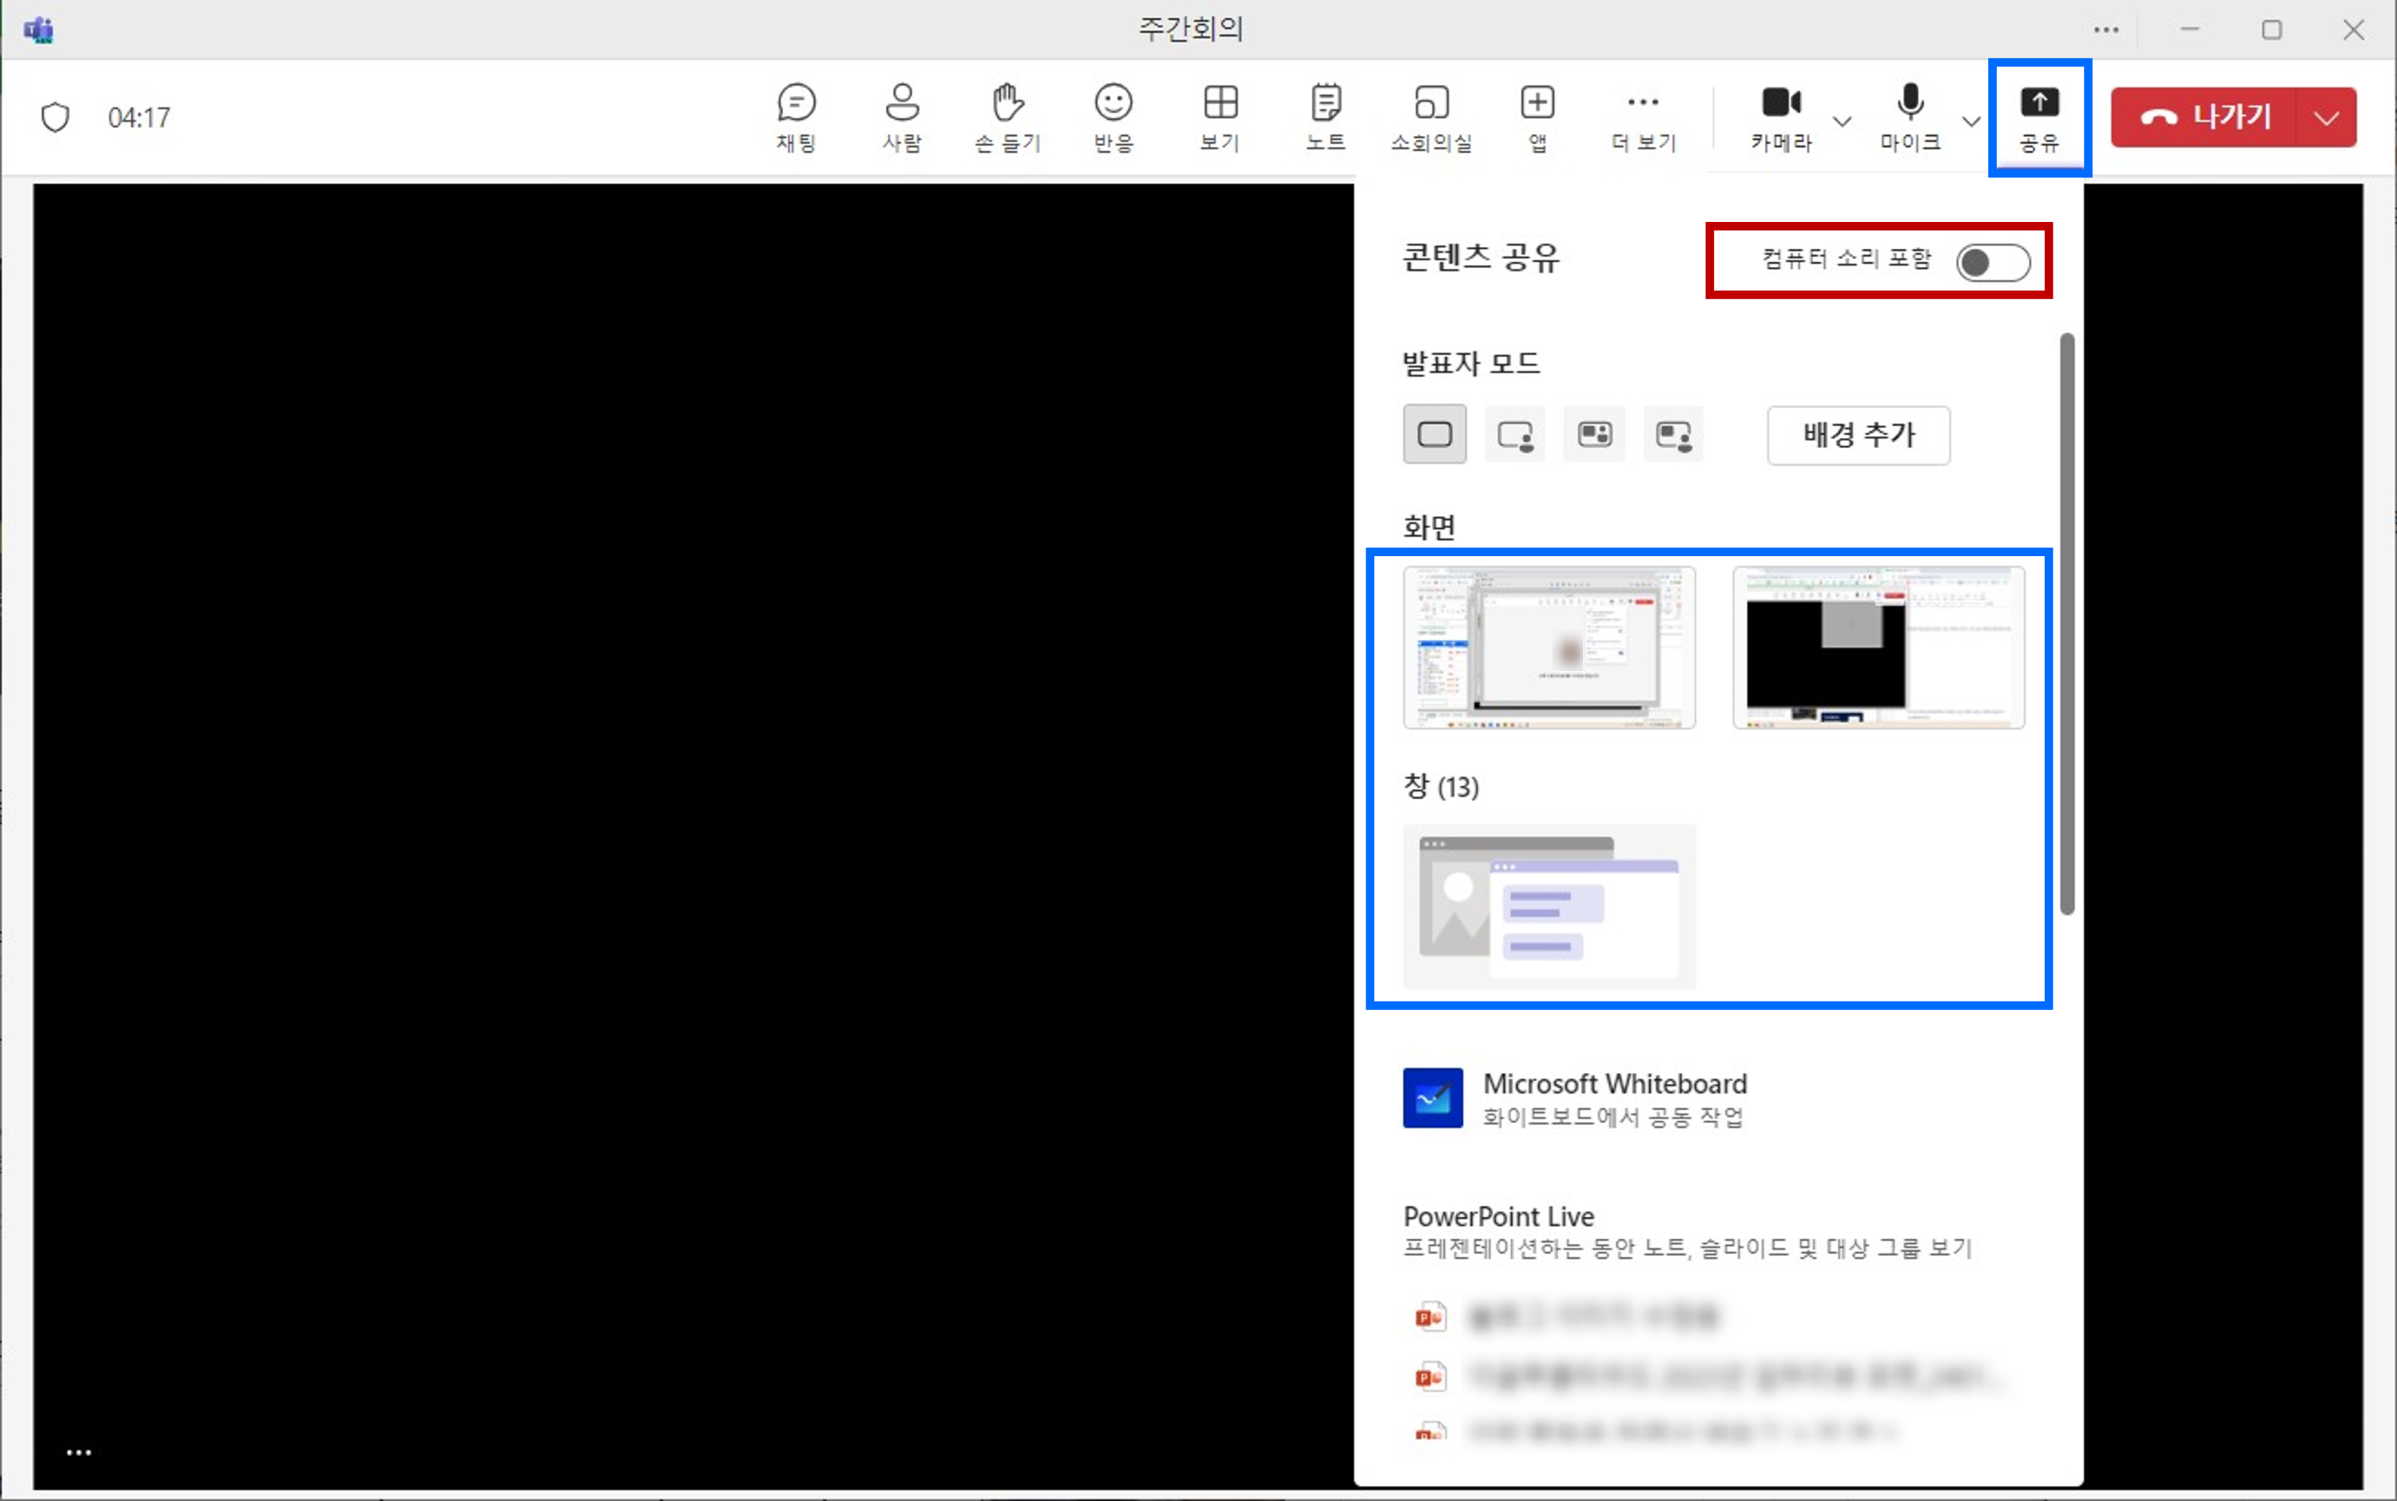Viewport: 2397px width, 1501px height.
Task: Expand the 카메라 camera options chevron
Action: click(1843, 121)
